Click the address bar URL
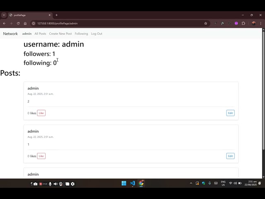 click(x=58, y=23)
